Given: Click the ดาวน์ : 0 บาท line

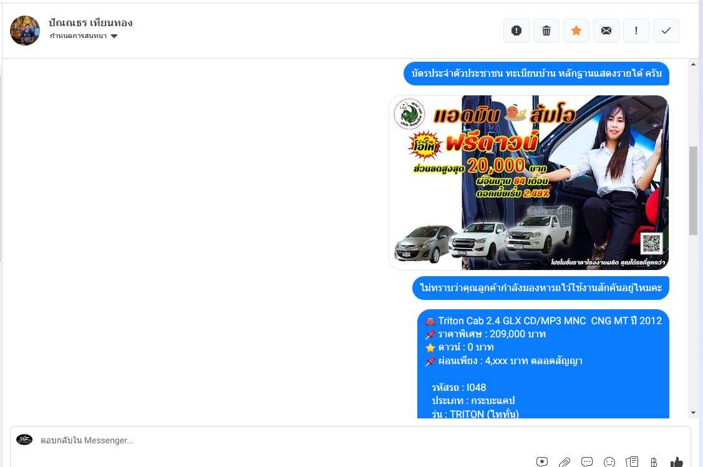Looking at the screenshot, I should pyautogui.click(x=459, y=347).
